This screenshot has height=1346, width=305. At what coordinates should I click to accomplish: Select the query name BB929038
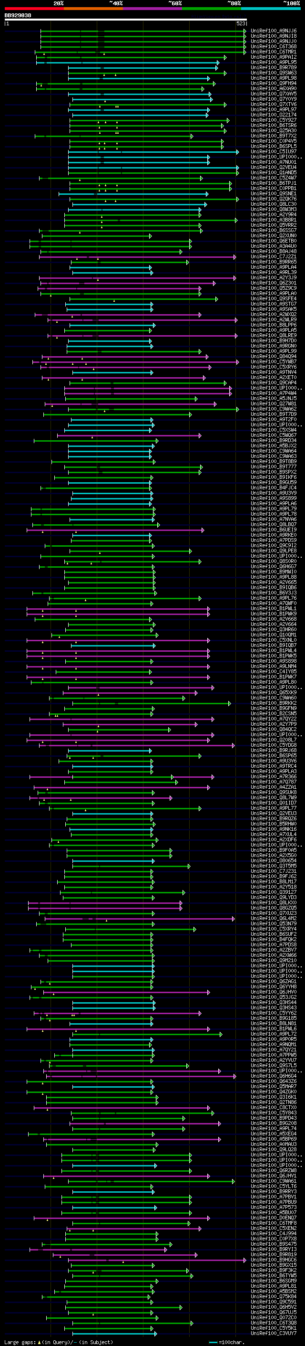(18, 16)
